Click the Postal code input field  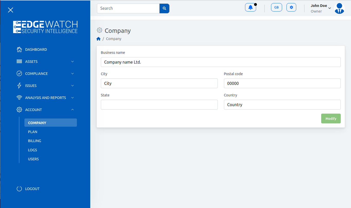[282, 83]
